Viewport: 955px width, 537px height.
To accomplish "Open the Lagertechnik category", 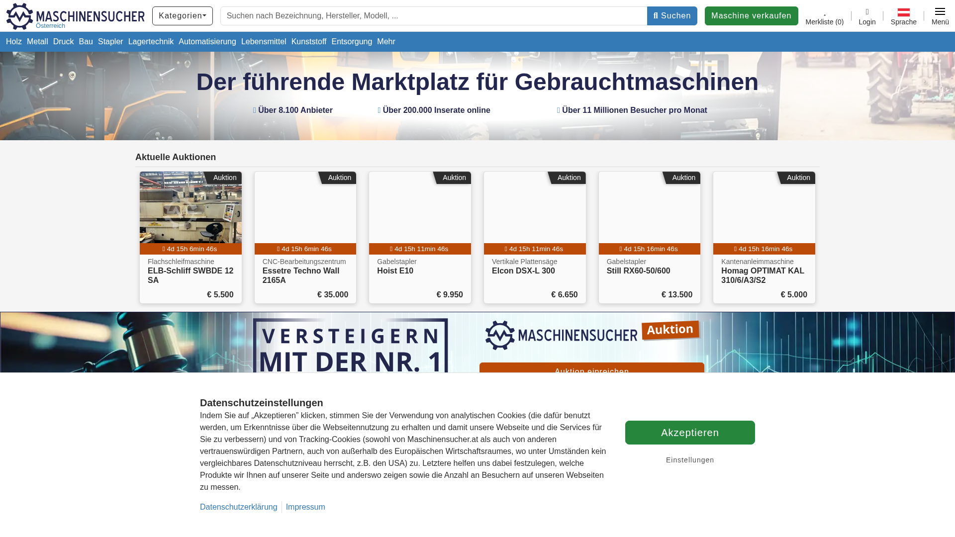I will (151, 42).
